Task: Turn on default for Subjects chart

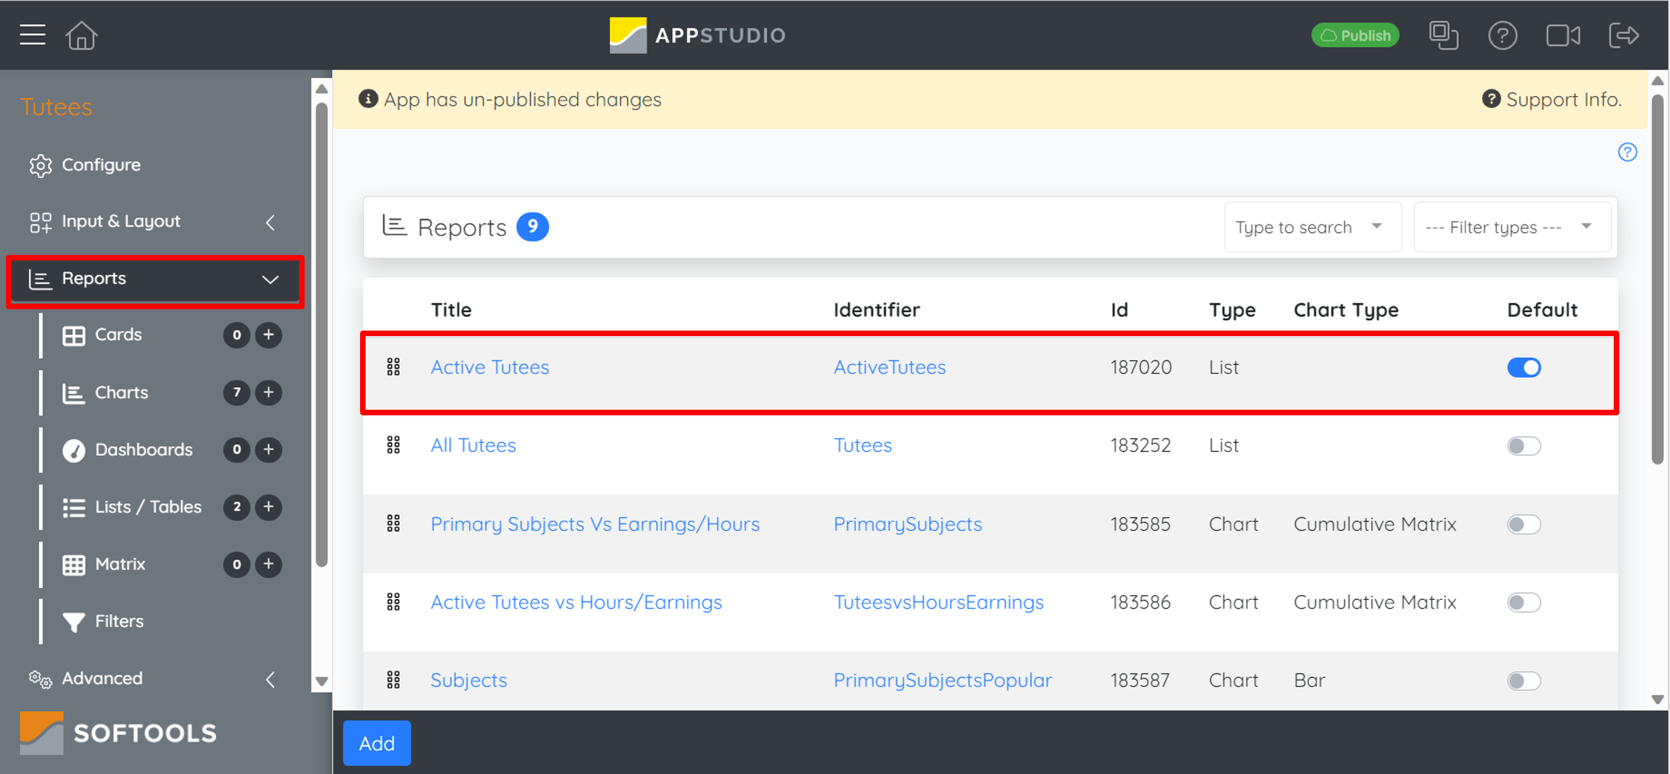Action: [1524, 681]
